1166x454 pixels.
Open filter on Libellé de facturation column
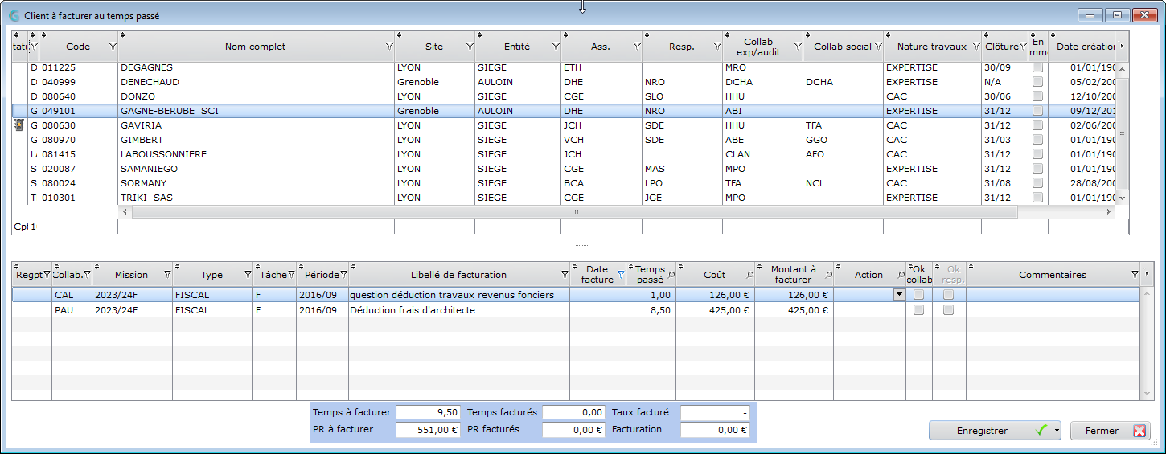[564, 275]
